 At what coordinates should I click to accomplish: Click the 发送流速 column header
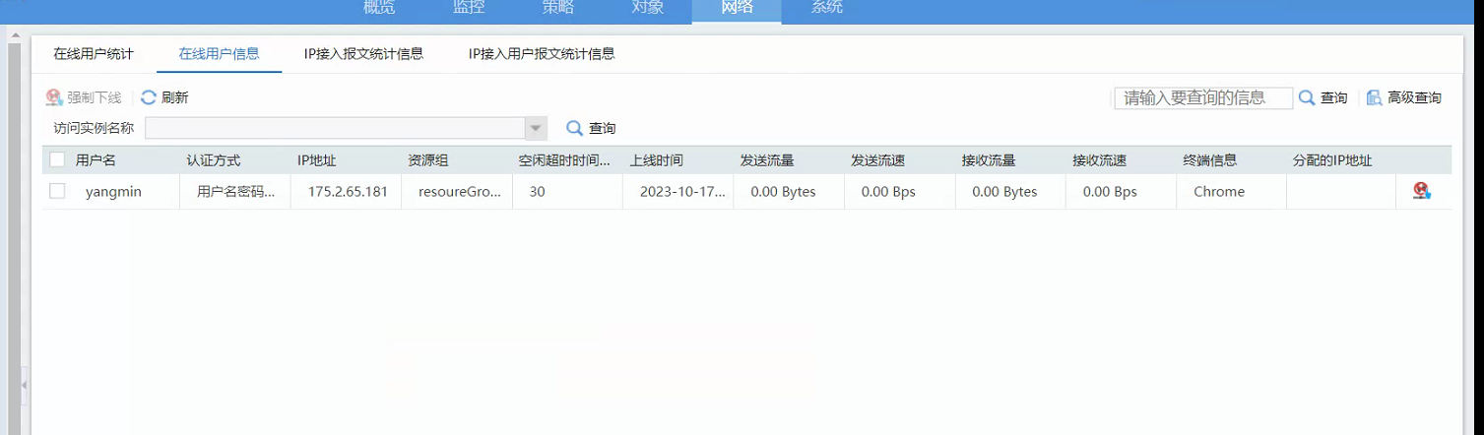[877, 159]
